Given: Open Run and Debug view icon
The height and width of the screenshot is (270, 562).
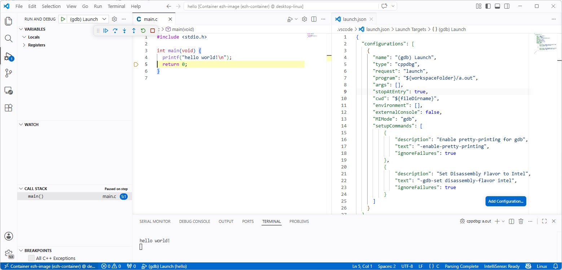Looking at the screenshot, I should pos(8,56).
